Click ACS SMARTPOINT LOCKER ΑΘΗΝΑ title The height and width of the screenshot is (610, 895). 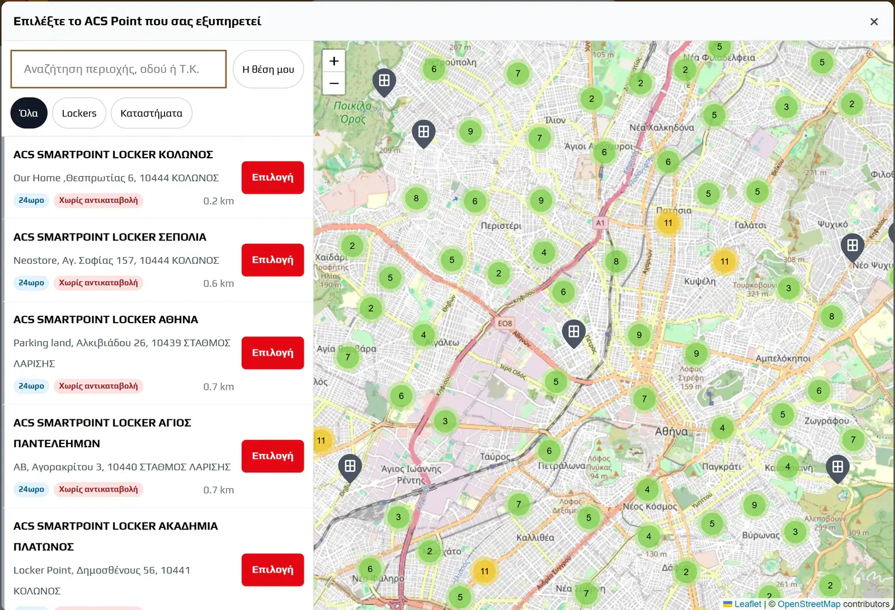click(106, 320)
